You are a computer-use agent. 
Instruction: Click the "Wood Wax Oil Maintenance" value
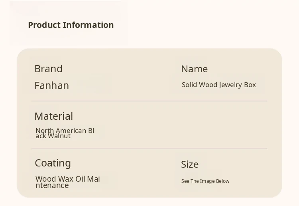click(x=67, y=182)
